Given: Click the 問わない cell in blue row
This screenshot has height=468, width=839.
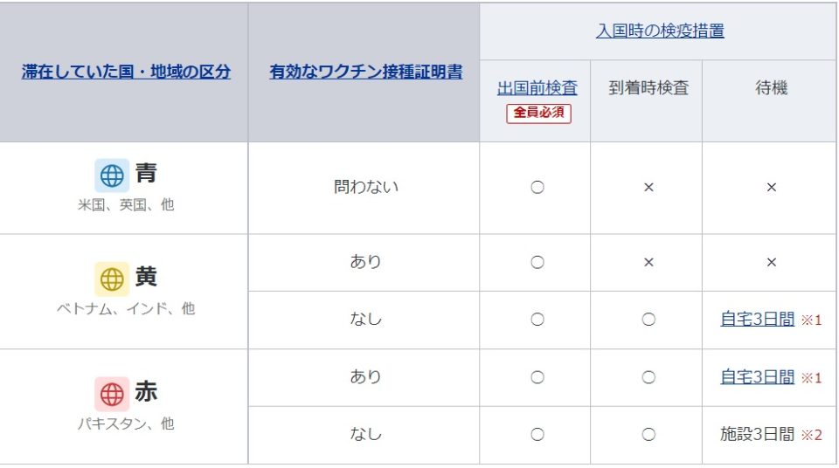Looking at the screenshot, I should [365, 187].
